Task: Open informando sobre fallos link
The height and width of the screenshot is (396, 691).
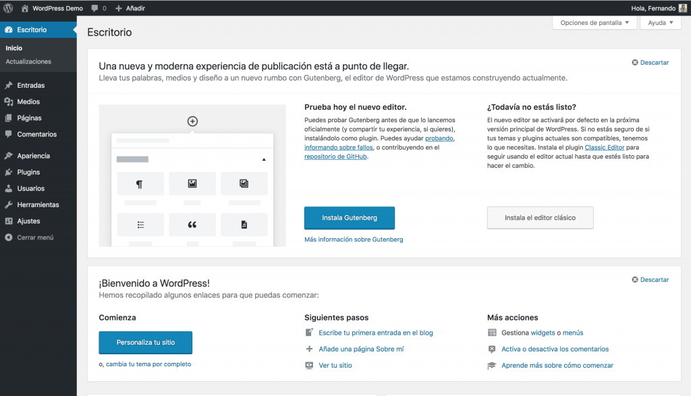Action: point(339,148)
